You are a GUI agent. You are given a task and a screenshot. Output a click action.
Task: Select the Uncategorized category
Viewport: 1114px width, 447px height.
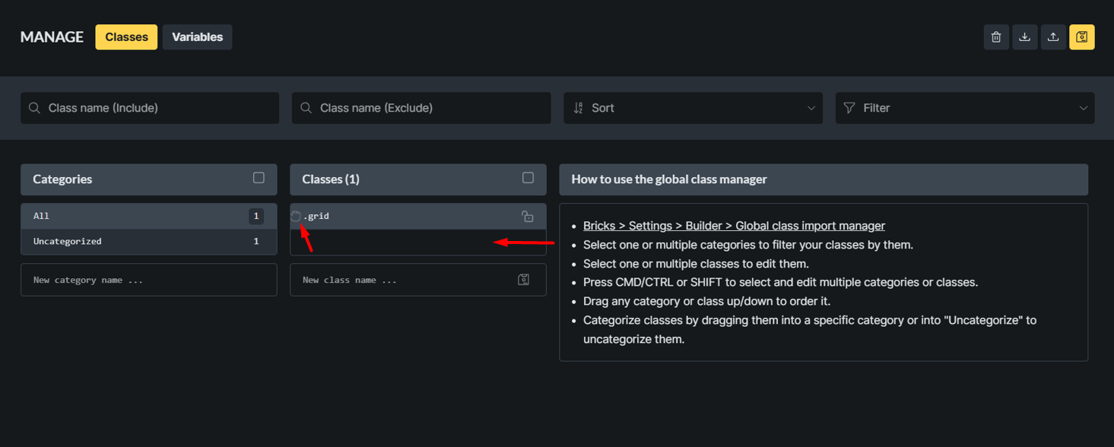point(149,241)
